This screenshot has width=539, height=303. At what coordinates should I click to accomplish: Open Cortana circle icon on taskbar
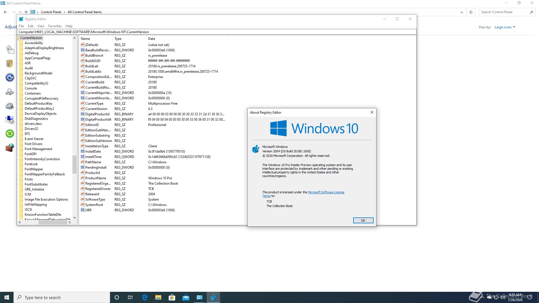tap(117, 297)
